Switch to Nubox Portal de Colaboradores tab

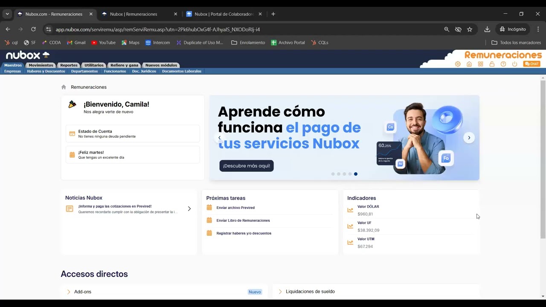tap(224, 14)
